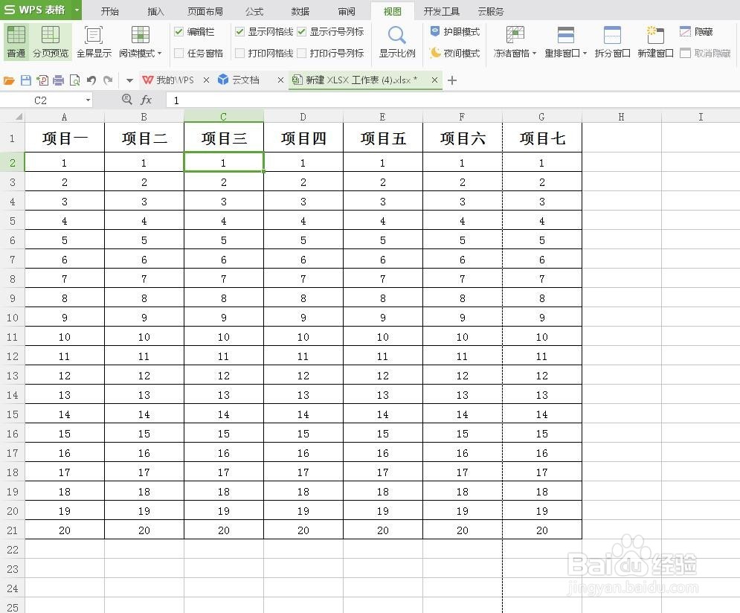This screenshot has height=613, width=740.
Task: Click the Arrange Windows icon (重排窗口)
Action: pos(565,35)
